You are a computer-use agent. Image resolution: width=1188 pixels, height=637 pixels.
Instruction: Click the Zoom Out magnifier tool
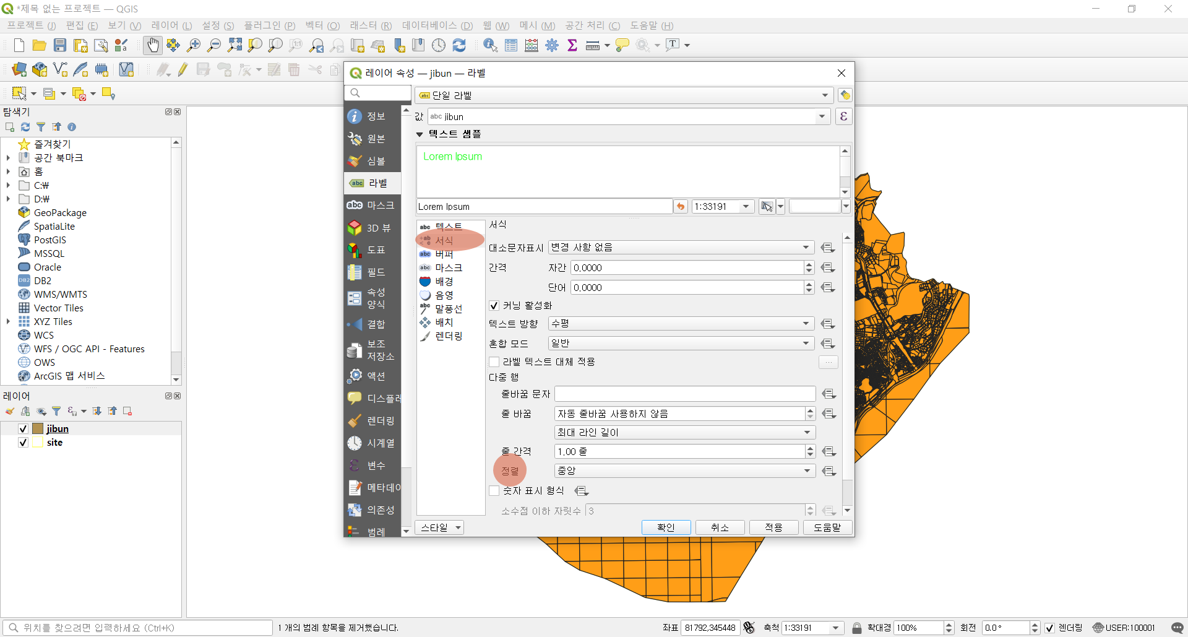click(214, 45)
